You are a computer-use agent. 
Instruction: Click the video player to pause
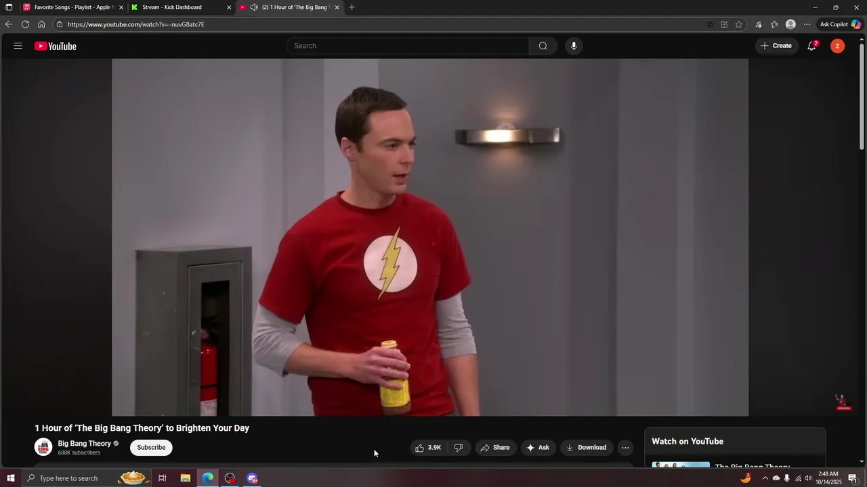click(430, 237)
